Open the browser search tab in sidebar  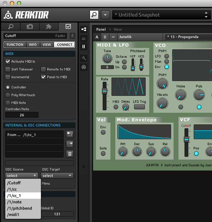tap(11, 26)
